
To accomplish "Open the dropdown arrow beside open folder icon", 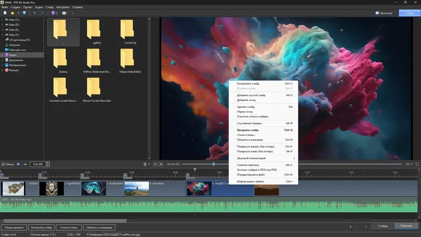I will [18, 13].
